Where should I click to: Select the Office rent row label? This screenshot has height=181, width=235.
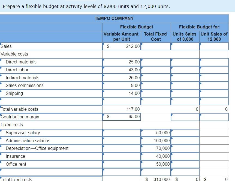point(51,164)
